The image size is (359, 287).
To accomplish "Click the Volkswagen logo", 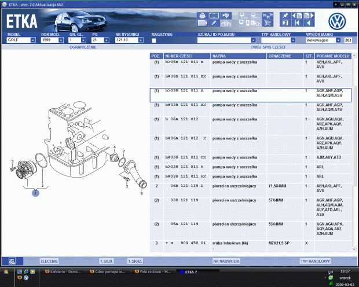I will point(337,21).
